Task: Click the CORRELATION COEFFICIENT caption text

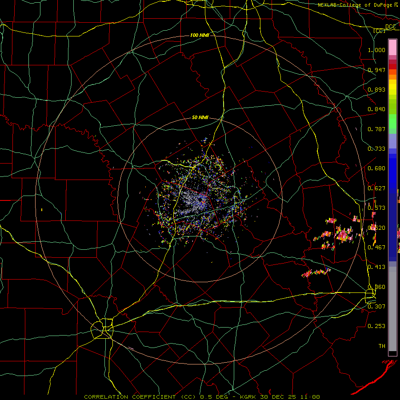Action: [130, 397]
